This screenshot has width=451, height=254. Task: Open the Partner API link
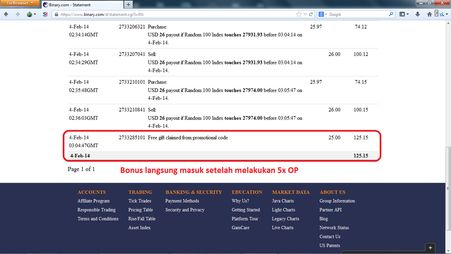[330, 210]
